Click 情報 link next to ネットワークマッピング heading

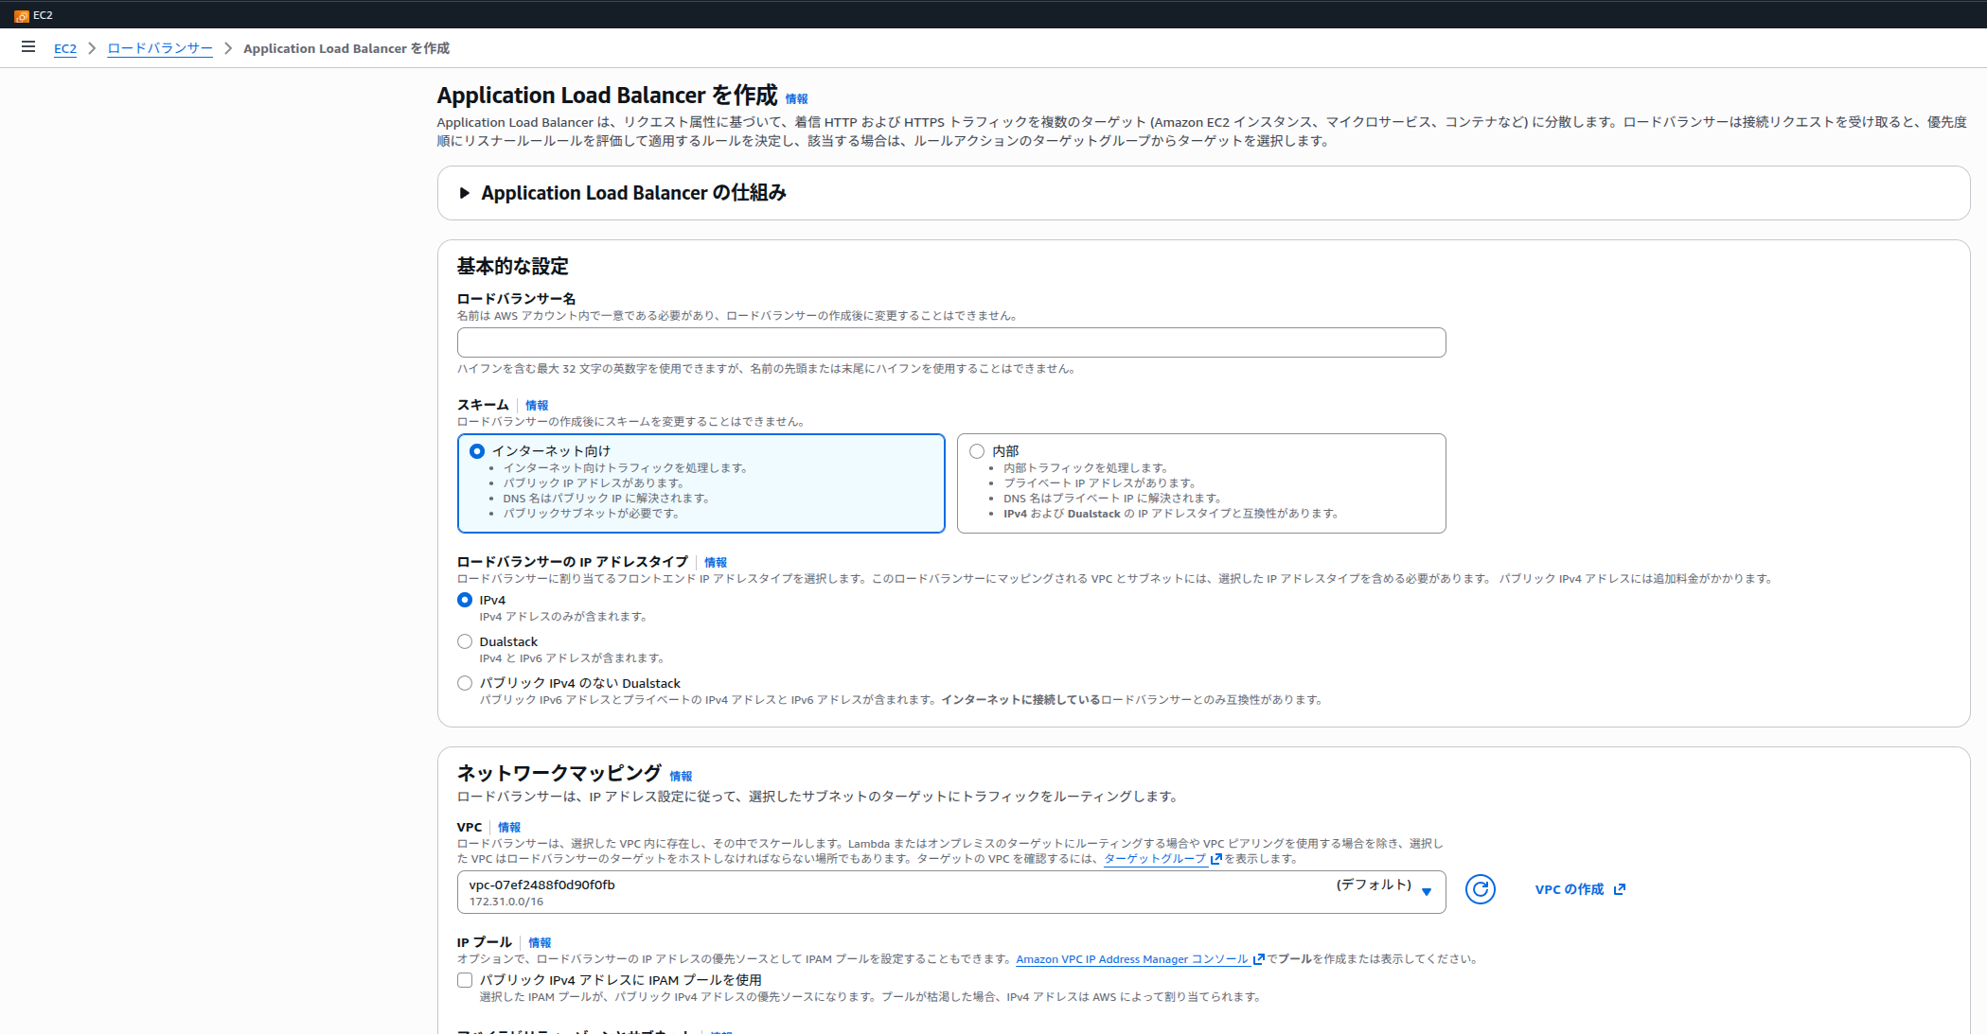(x=681, y=777)
